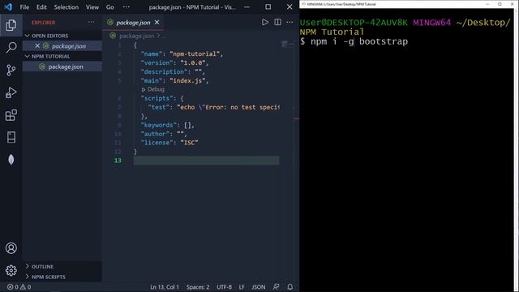The height and width of the screenshot is (292, 519).
Task: Click the VS Code logo icon
Action: tap(8, 6)
